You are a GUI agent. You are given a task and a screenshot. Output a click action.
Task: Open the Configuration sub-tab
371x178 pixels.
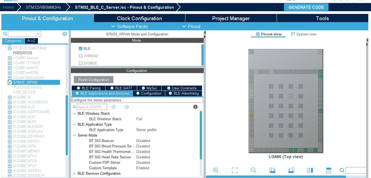tap(149, 93)
